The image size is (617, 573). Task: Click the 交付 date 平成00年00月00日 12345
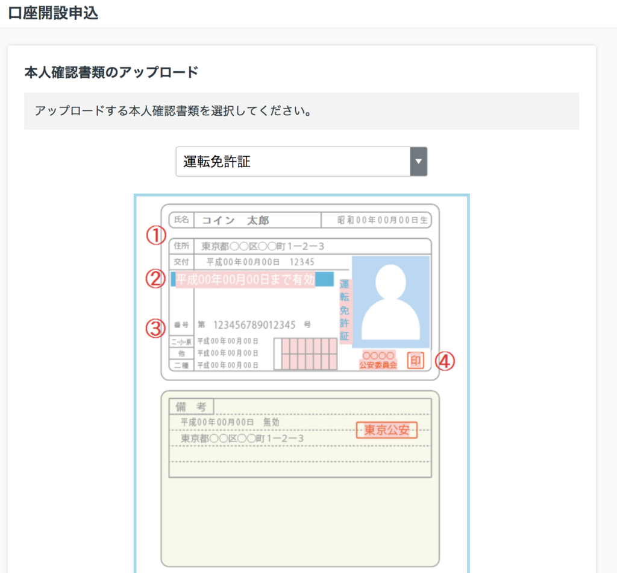tap(260, 262)
